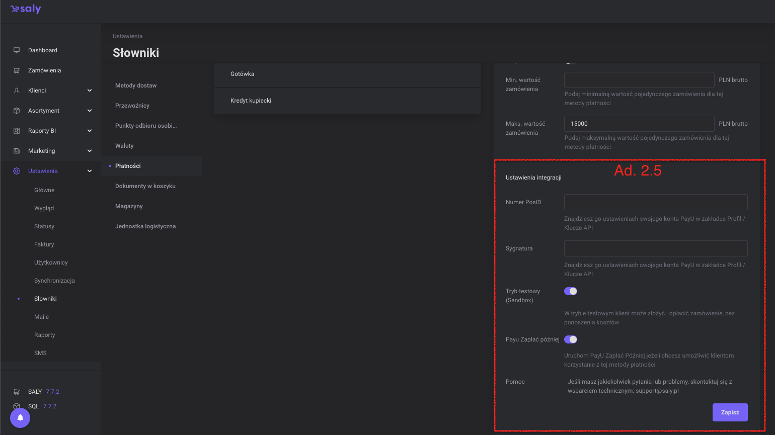Expand the Asortyment menu arrow
Image resolution: width=775 pixels, height=435 pixels.
tap(90, 111)
